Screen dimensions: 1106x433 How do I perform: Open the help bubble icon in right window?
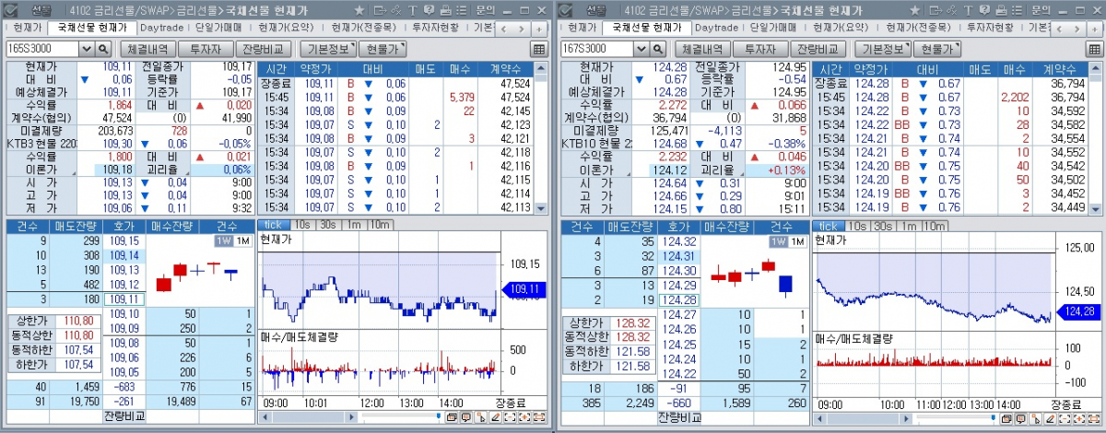pyautogui.click(x=983, y=9)
